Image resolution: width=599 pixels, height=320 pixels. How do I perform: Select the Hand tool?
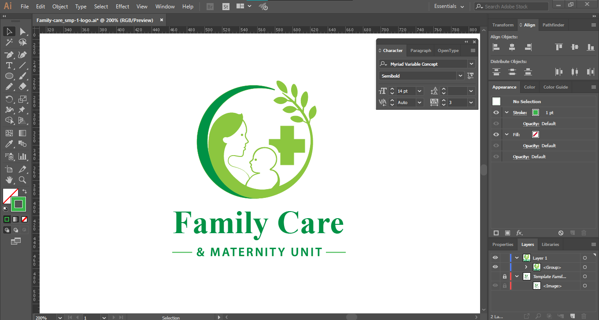(x=9, y=180)
